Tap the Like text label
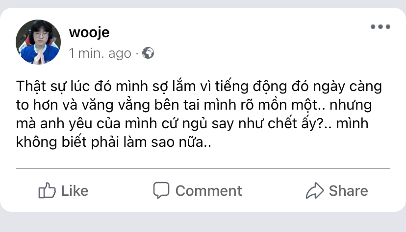The height and width of the screenshot is (232, 406). coord(75,191)
